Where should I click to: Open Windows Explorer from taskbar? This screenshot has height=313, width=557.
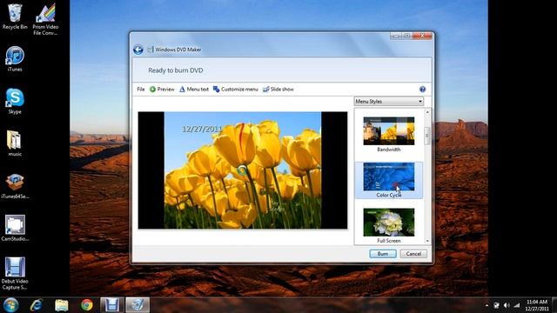tap(62, 305)
